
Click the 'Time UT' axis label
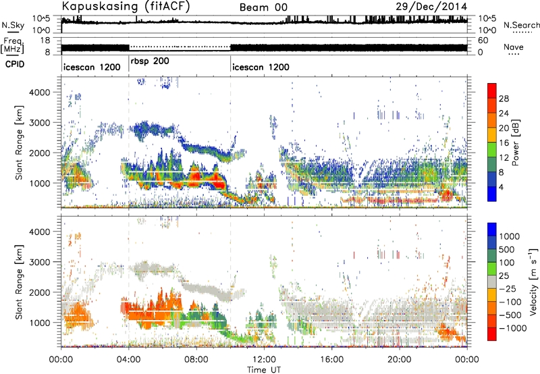point(264,370)
